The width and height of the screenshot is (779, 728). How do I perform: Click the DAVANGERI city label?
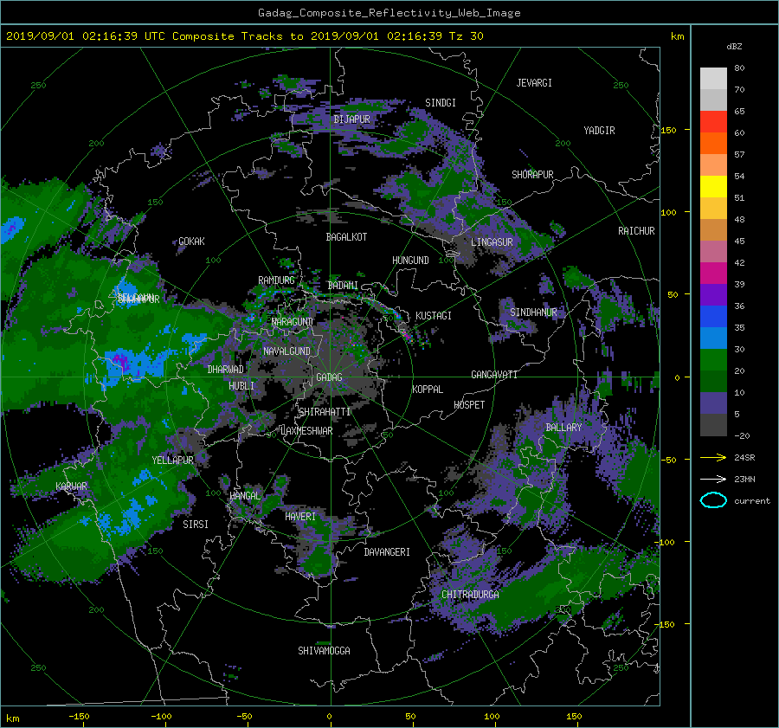(x=387, y=552)
